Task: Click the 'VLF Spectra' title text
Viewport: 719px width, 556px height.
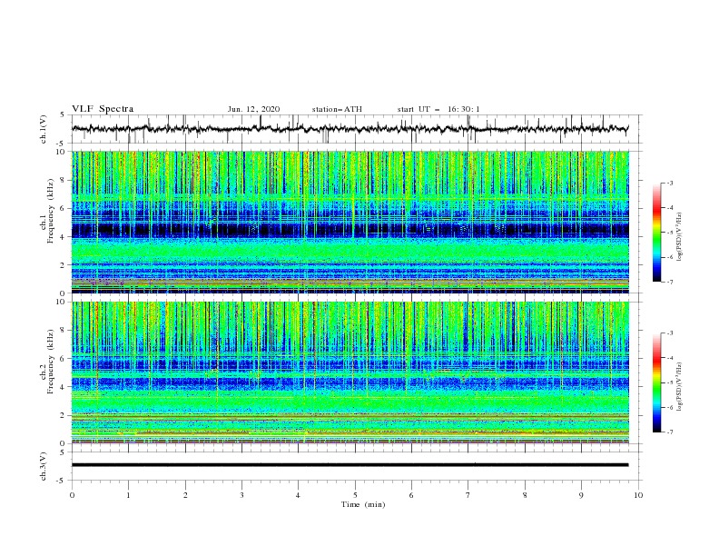Action: click(x=103, y=109)
